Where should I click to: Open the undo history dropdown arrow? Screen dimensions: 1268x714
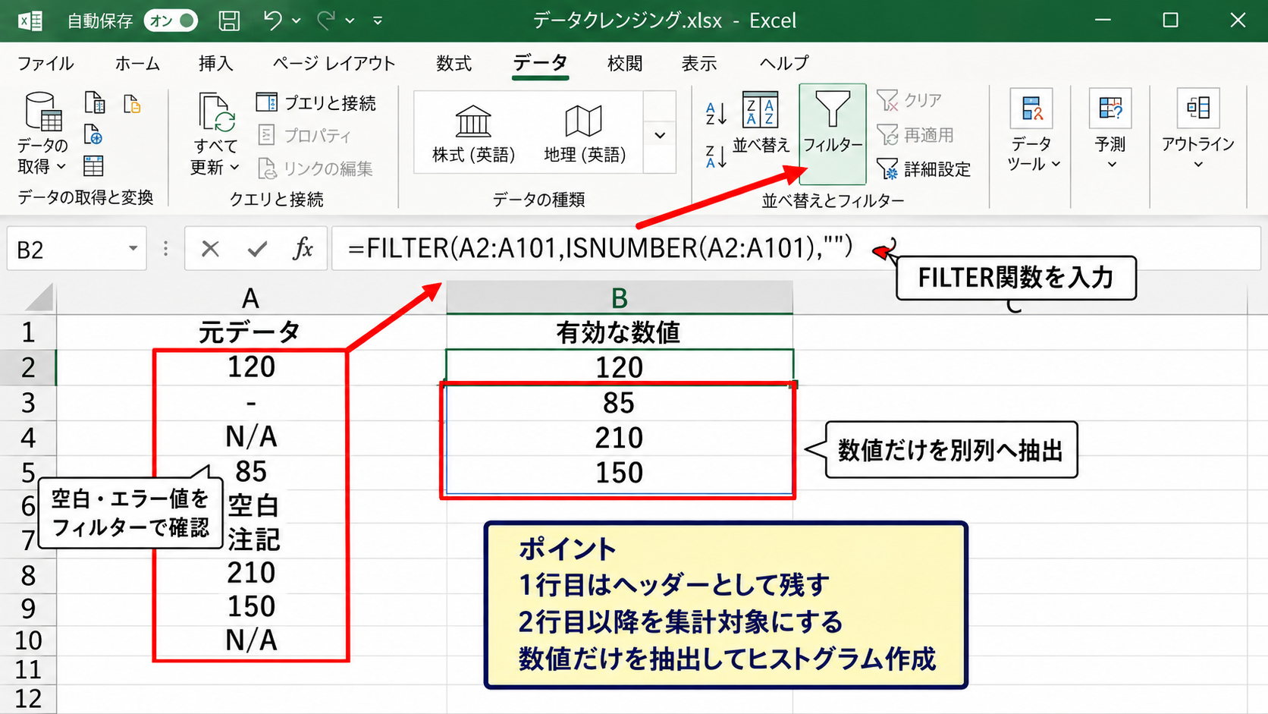click(x=297, y=21)
